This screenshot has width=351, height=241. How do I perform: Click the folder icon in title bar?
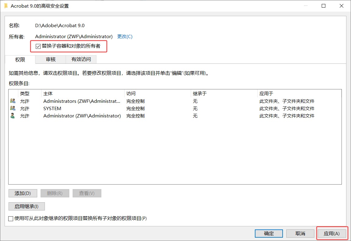(6, 6)
